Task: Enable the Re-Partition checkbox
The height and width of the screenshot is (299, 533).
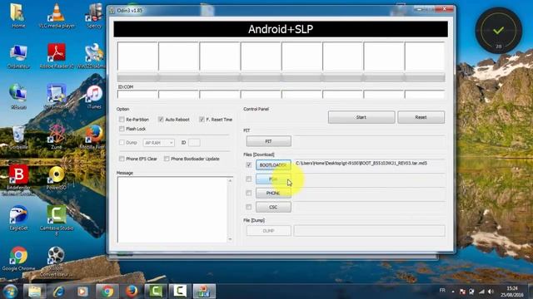Action: [122, 120]
